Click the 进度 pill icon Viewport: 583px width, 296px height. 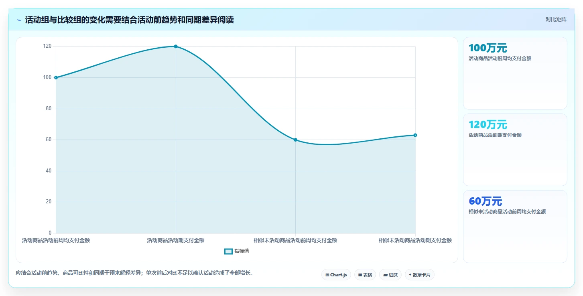(385, 275)
